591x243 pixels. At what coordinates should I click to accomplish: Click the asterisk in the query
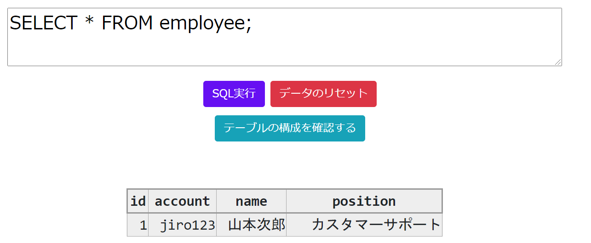[89, 21]
